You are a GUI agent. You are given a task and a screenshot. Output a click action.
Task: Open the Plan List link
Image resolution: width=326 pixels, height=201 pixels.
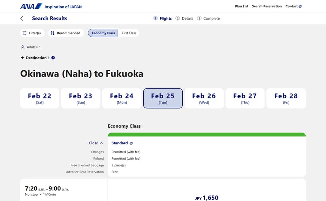[x=242, y=6]
